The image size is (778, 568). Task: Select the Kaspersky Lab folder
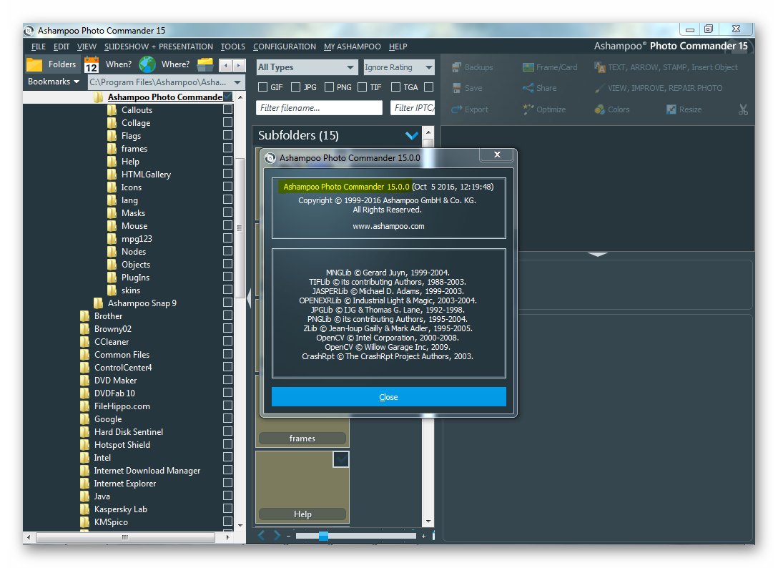[121, 509]
